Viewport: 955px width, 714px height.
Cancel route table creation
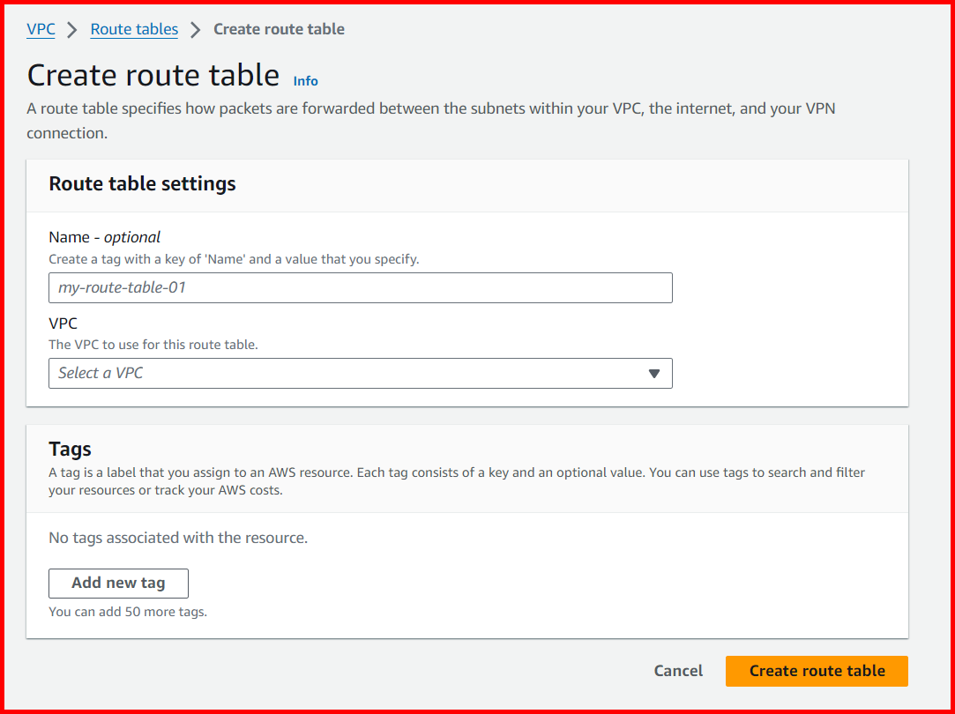[x=677, y=670]
